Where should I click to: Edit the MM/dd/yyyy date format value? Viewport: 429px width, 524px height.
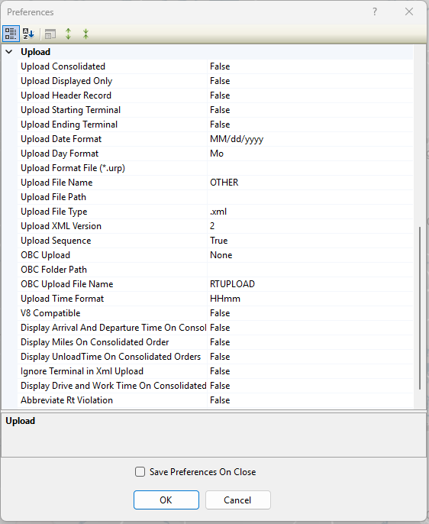coord(310,139)
